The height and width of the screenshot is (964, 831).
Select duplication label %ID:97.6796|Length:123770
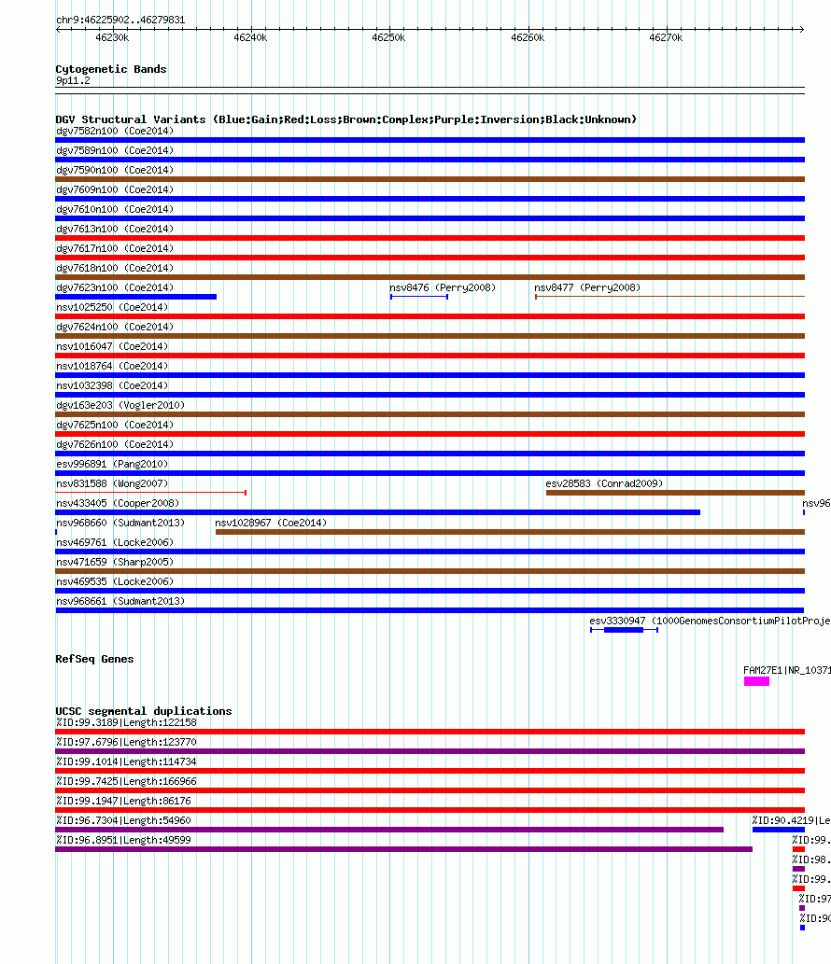click(x=126, y=742)
